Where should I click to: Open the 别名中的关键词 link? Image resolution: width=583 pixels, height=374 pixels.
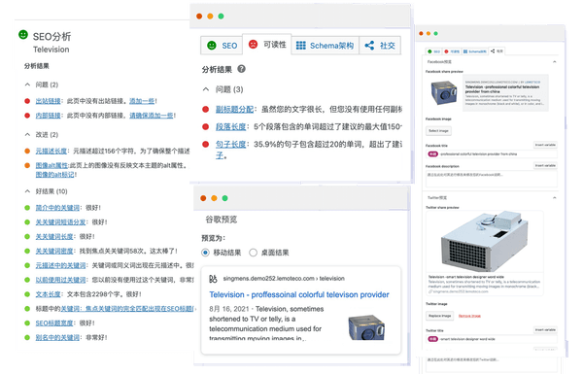click(x=57, y=338)
